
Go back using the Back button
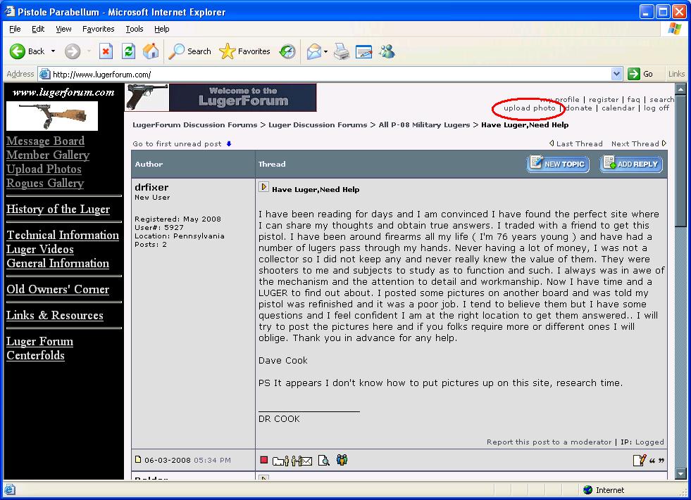pos(27,51)
